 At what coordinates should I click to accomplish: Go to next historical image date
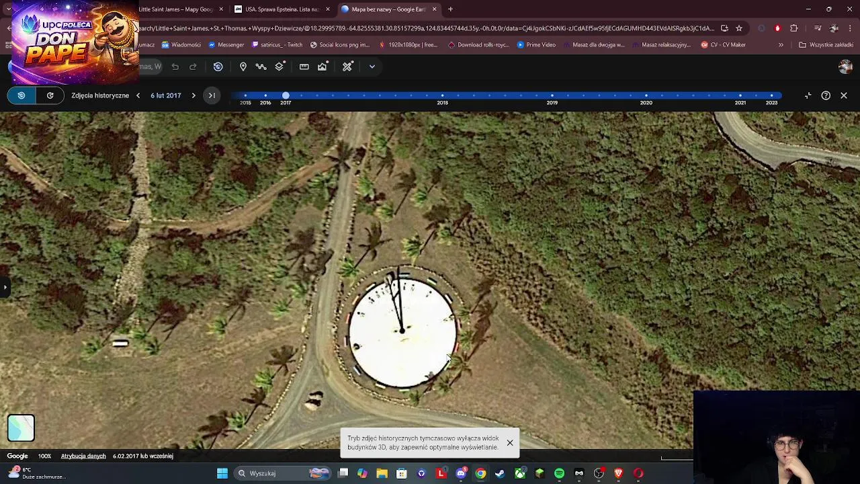193,95
